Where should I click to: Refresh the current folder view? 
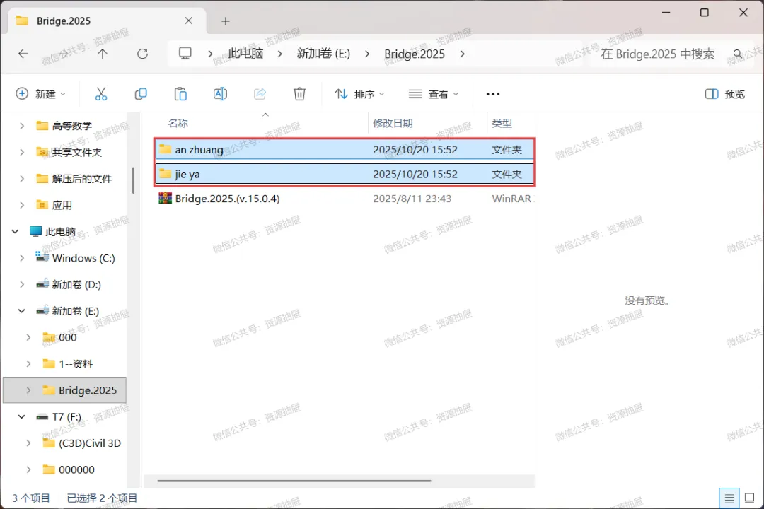(x=142, y=54)
